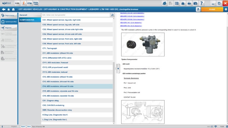Open the Info module icon

point(23,3)
